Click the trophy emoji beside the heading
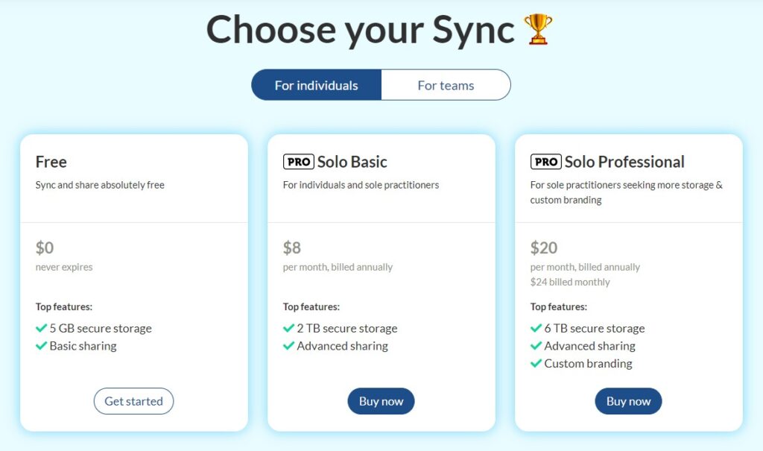The height and width of the screenshot is (451, 763). [x=538, y=29]
